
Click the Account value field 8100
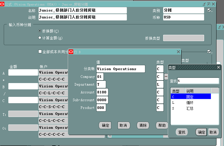click(102, 92)
